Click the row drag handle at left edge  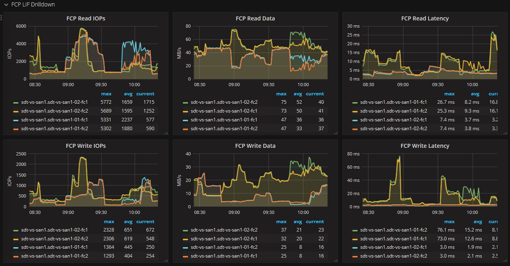click(x=2, y=18)
